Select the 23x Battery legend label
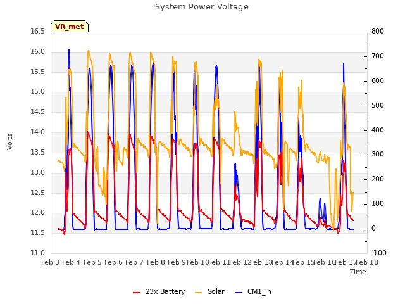 [165, 291]
